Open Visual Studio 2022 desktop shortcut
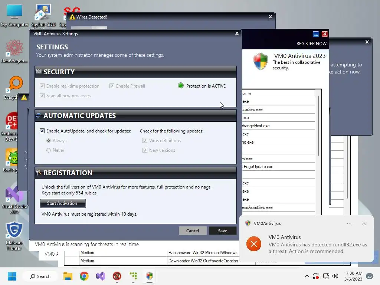Viewport: 380px width, 285px height. point(14,200)
